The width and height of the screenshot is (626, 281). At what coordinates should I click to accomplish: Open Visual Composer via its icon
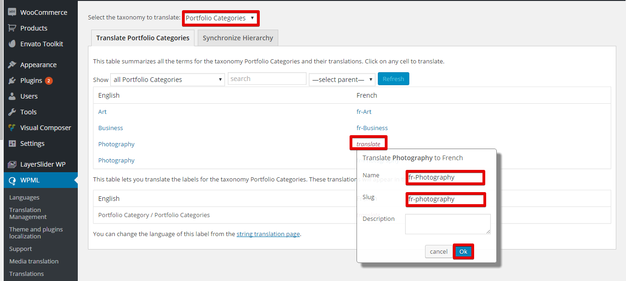(12, 128)
